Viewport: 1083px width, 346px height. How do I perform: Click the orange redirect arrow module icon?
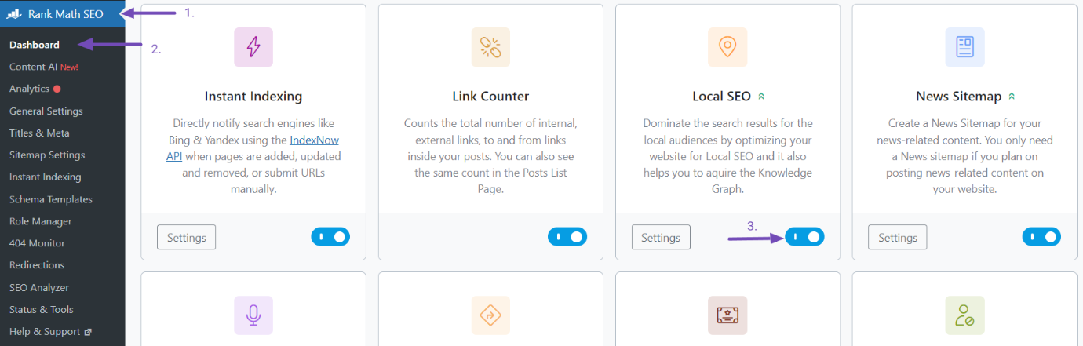[490, 315]
